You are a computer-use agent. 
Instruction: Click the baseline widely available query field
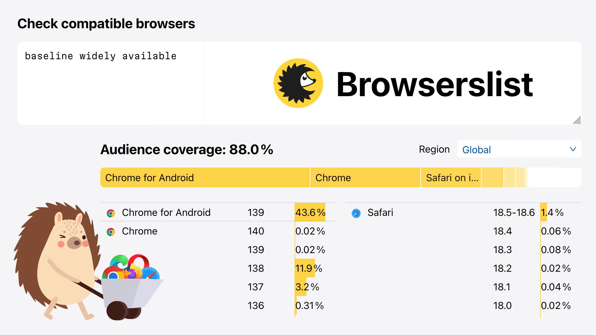(101, 56)
